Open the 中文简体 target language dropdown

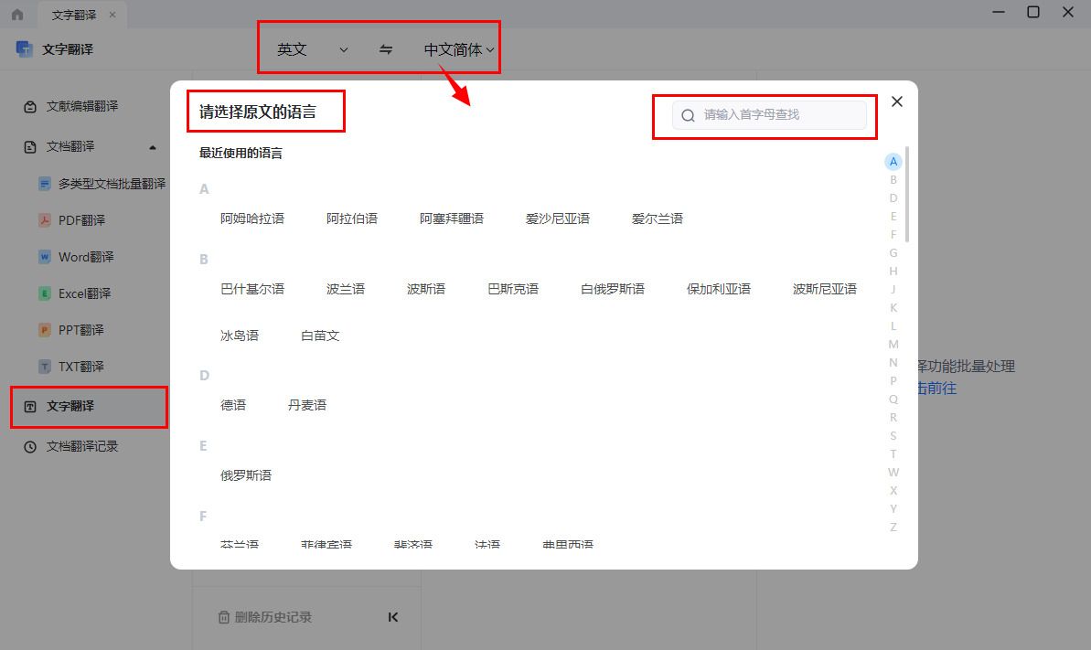pyautogui.click(x=458, y=49)
